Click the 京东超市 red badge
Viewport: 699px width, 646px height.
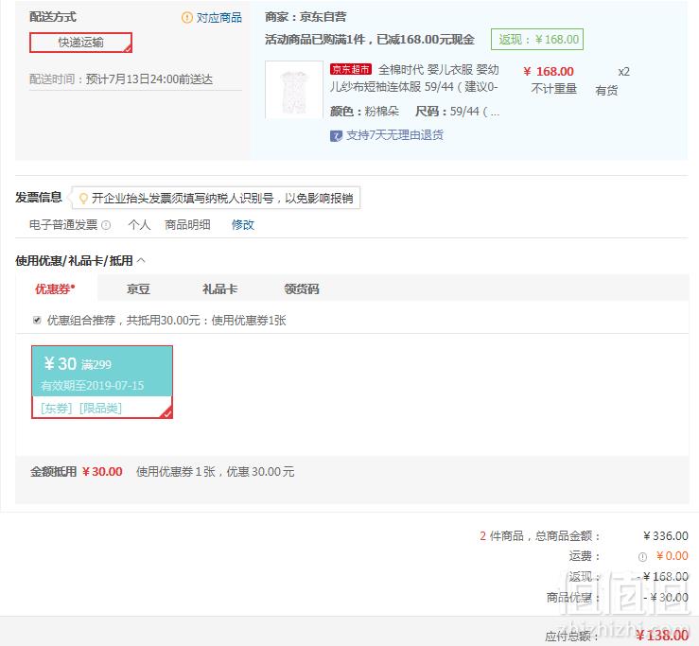pos(351,69)
